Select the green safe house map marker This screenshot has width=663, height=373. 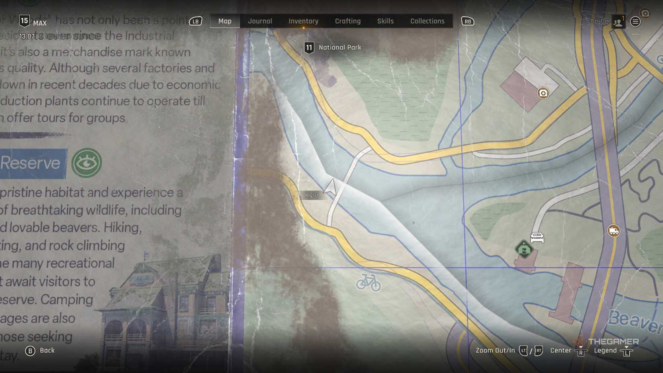tap(524, 249)
